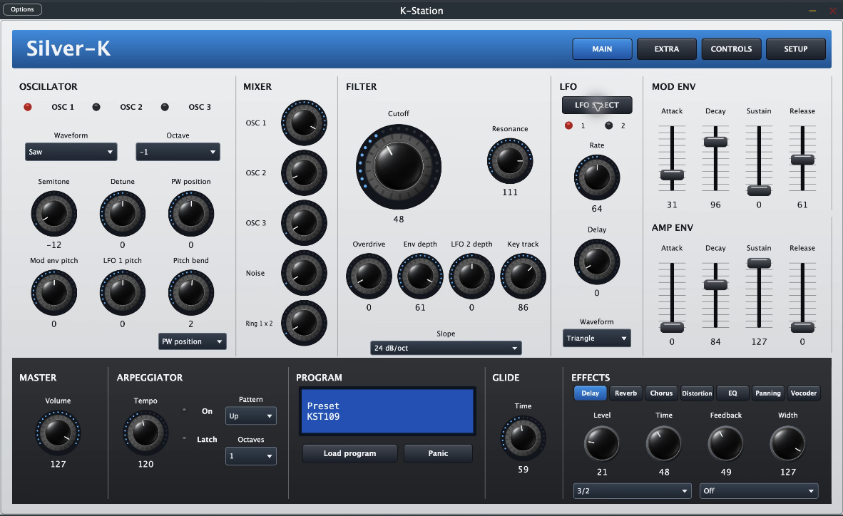Click the large filter Cutoff knob
The height and width of the screenshot is (516, 843).
[399, 167]
